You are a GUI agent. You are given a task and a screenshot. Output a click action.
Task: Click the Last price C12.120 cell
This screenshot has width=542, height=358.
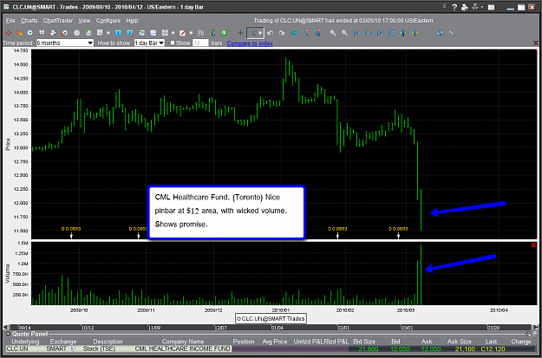pos(493,349)
